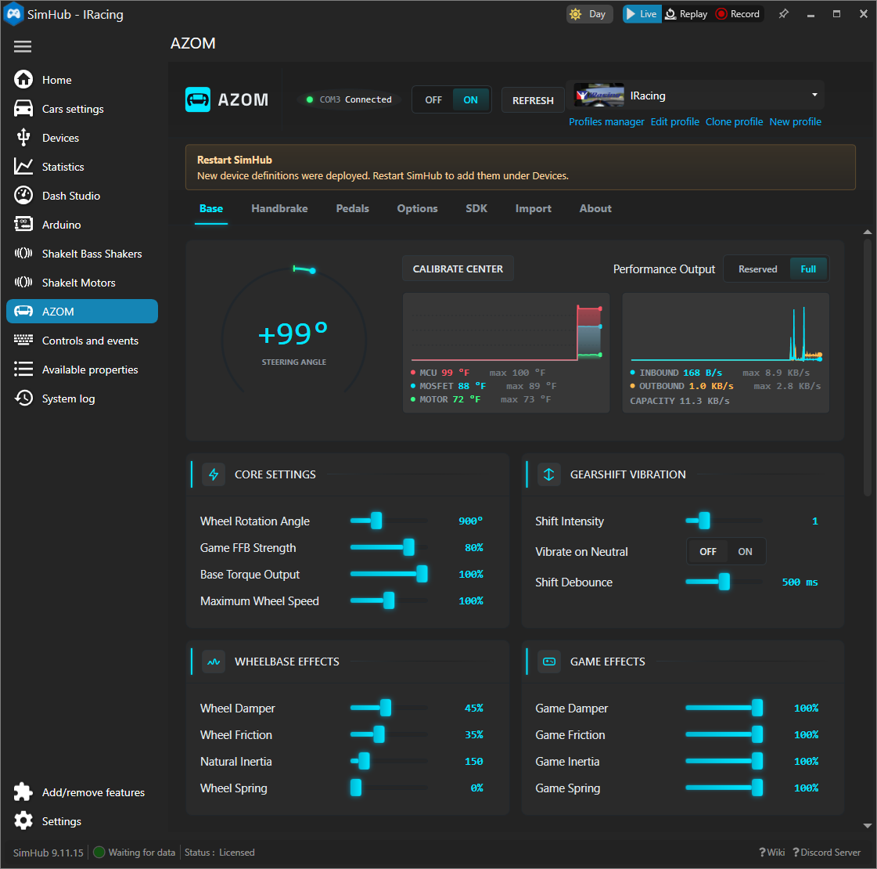Click the AZOM sidebar wheelbase icon
Viewport: 877px width, 869px height.
(23, 311)
